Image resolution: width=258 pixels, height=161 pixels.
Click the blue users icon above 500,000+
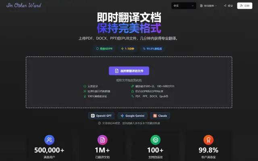(x=49, y=140)
